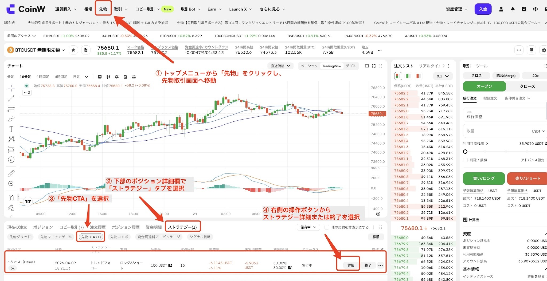Viewport: 547px width, 281px height.
Task: Open the 資産管理 dropdown
Action: click(457, 9)
